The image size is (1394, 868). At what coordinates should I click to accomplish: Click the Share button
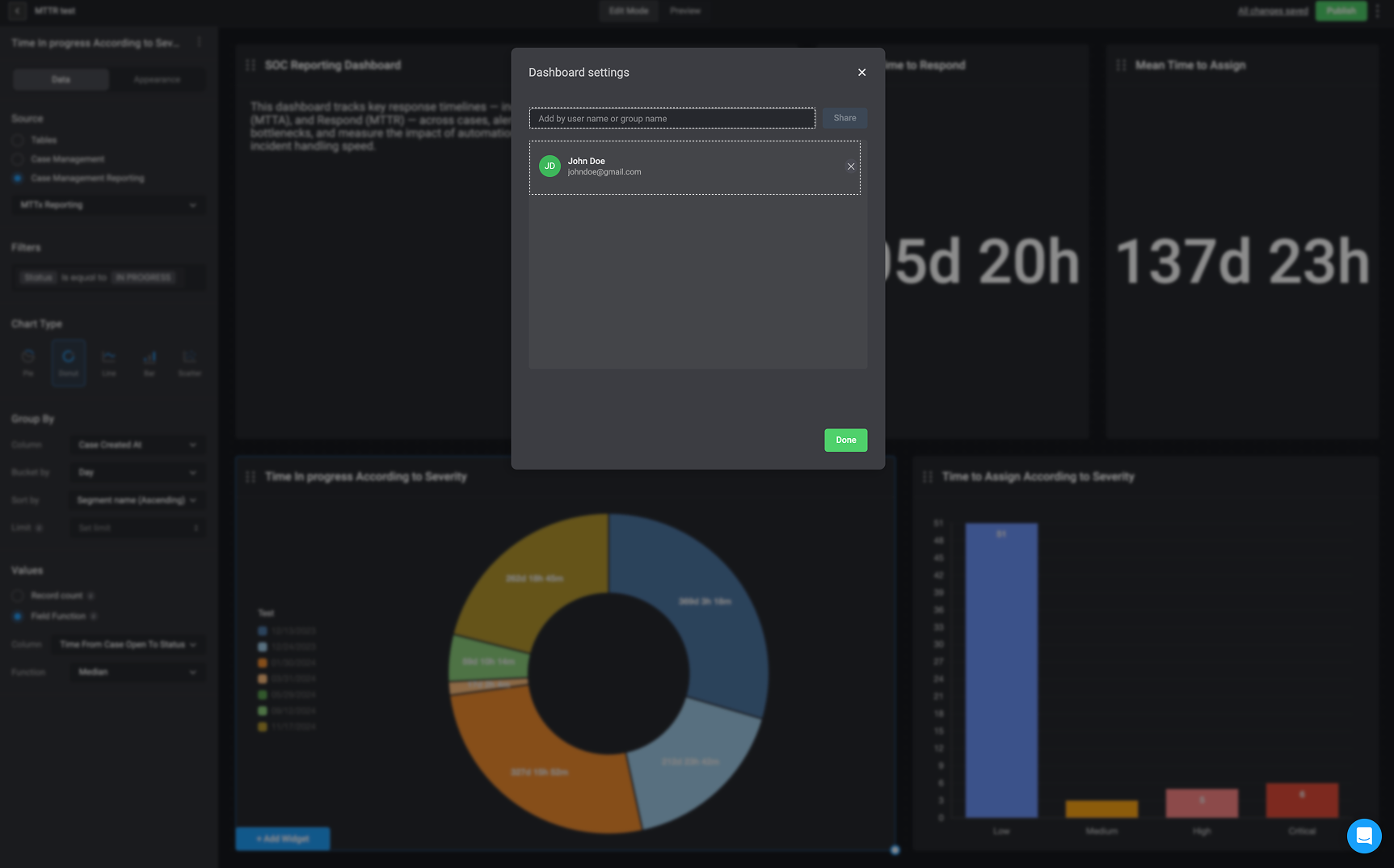click(x=844, y=118)
